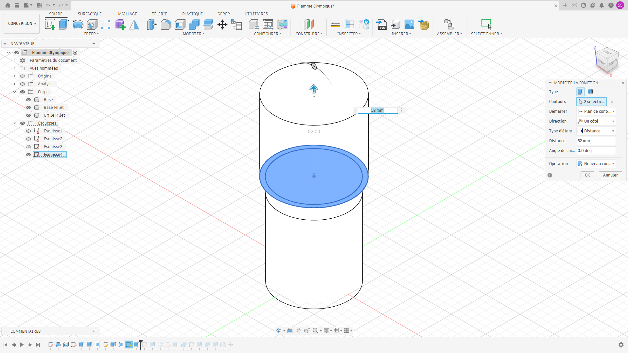Hide Esquisse4 sketch
Image resolution: width=628 pixels, height=353 pixels.
pos(28,155)
